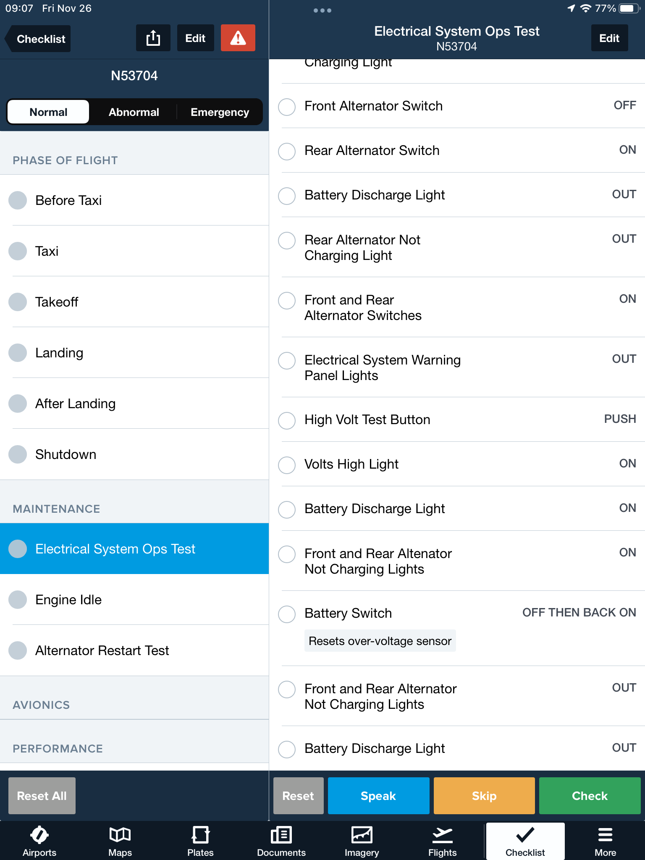645x860 pixels.
Task: Switch to the Abnormal tab
Action: click(x=134, y=112)
